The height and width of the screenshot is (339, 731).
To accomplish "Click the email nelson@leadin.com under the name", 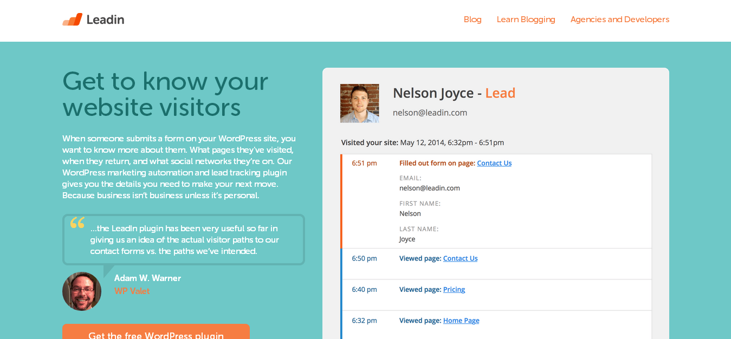I will 430,113.
